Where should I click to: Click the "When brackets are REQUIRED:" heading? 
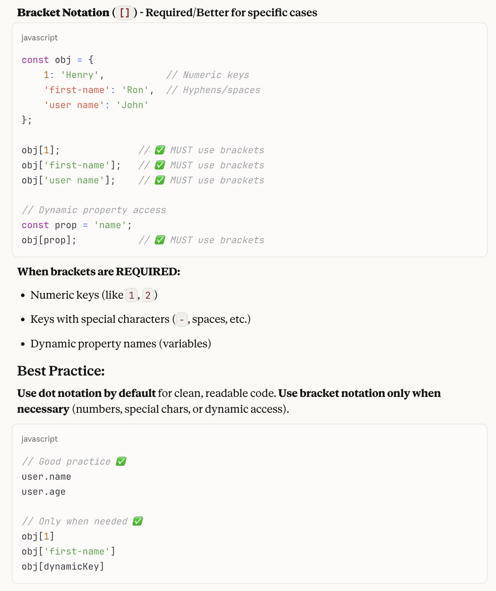(99, 272)
